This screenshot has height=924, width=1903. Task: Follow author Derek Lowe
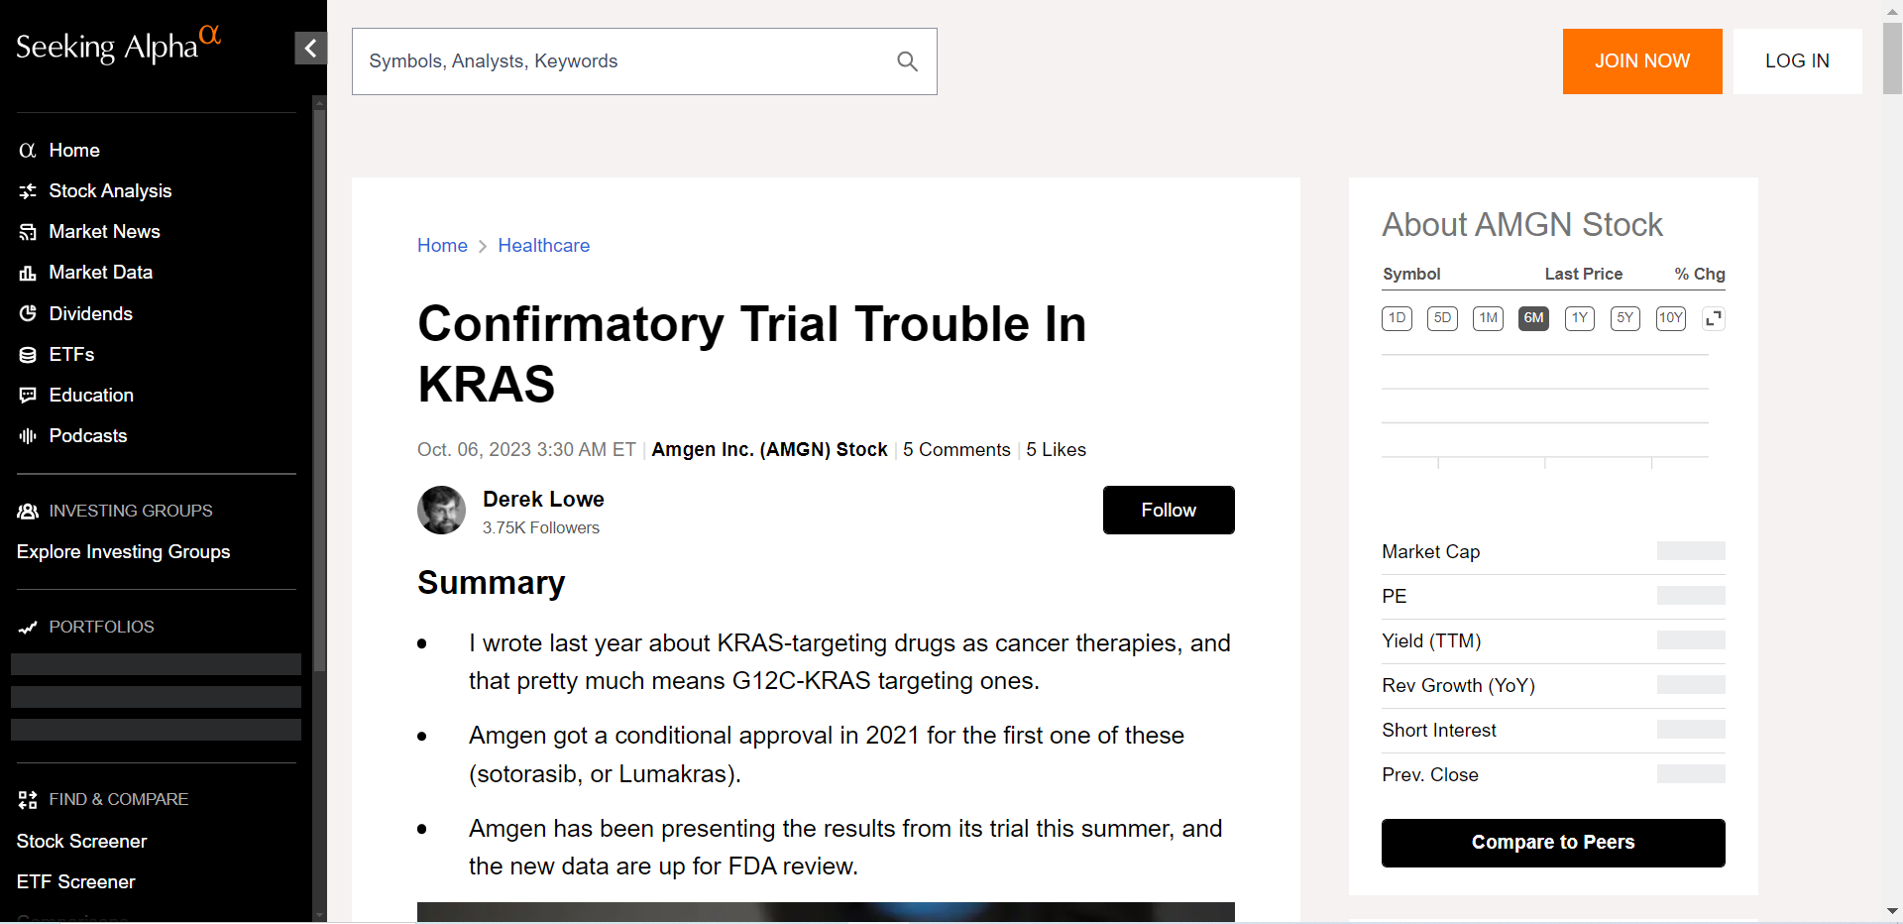(1169, 510)
